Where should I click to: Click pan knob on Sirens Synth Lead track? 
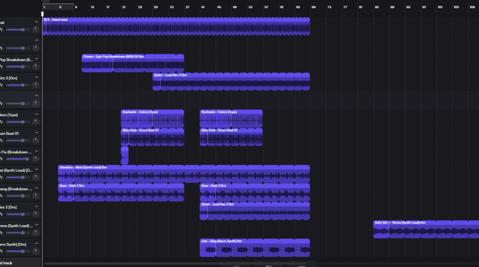click(x=36, y=232)
